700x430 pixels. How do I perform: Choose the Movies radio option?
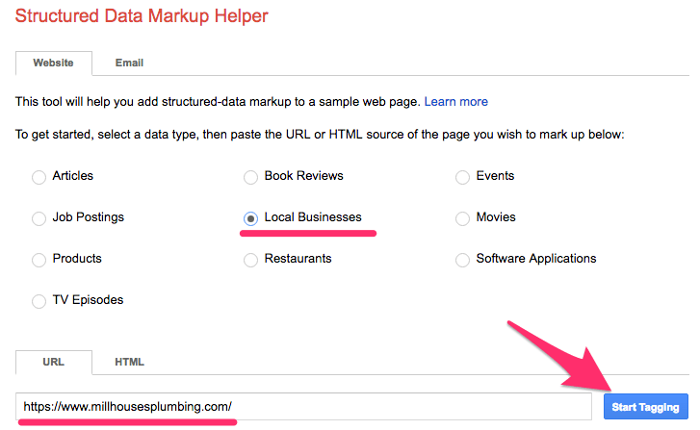point(462,218)
